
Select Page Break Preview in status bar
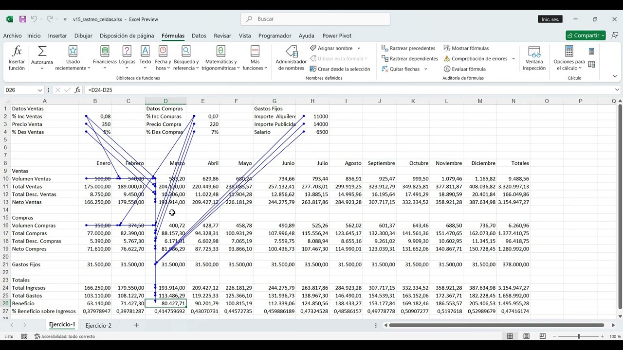[x=543, y=336]
